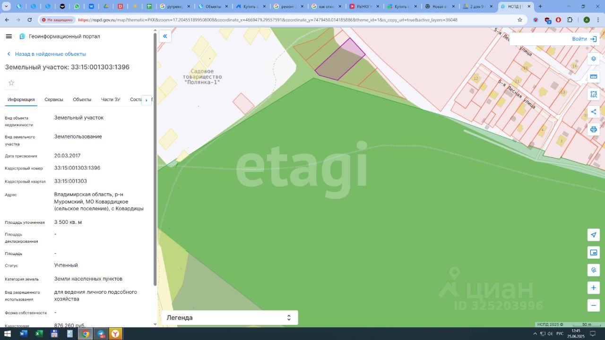
Task: Switch to the Сервисы tab
Action: click(54, 100)
